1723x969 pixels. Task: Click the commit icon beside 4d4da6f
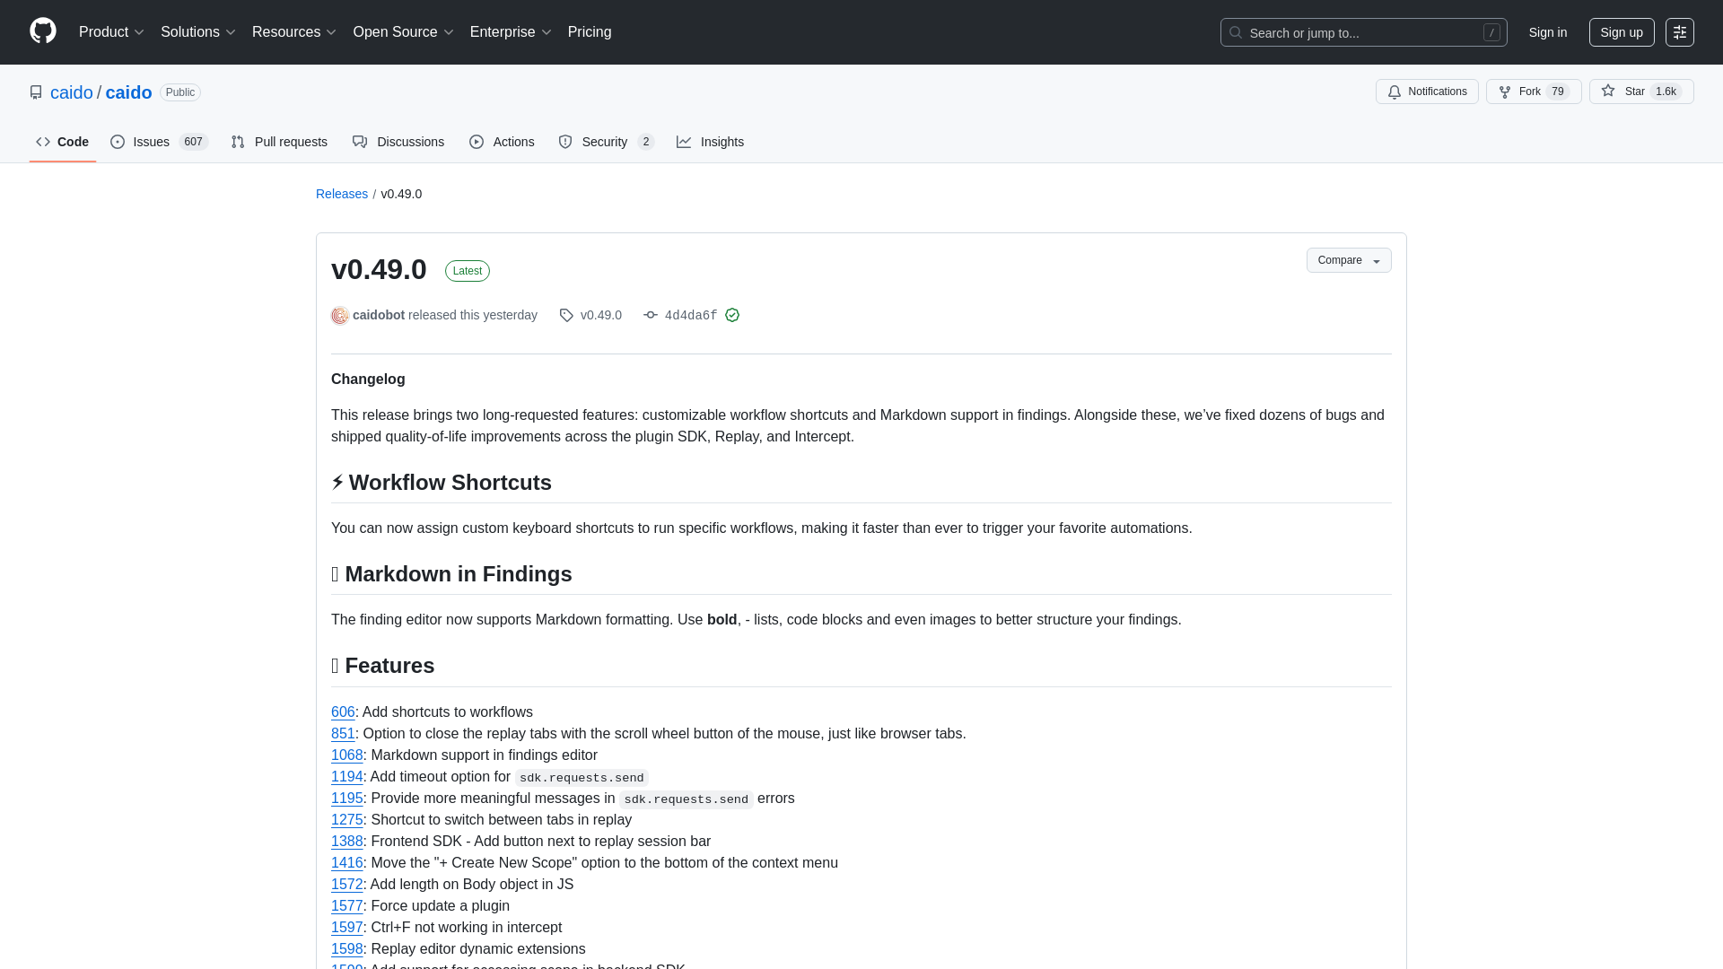coord(651,315)
